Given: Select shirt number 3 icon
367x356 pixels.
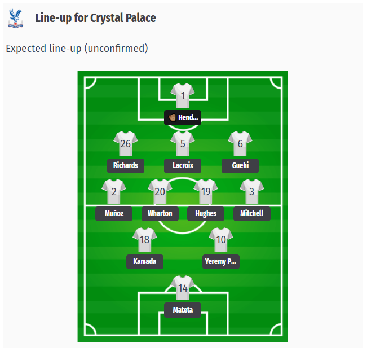Looking at the screenshot, I should point(252,191).
